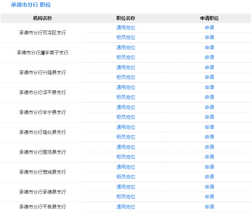The image size is (252, 212).
Task: Apply for 平泉县支行 通用岗位
Action: pos(209,207)
